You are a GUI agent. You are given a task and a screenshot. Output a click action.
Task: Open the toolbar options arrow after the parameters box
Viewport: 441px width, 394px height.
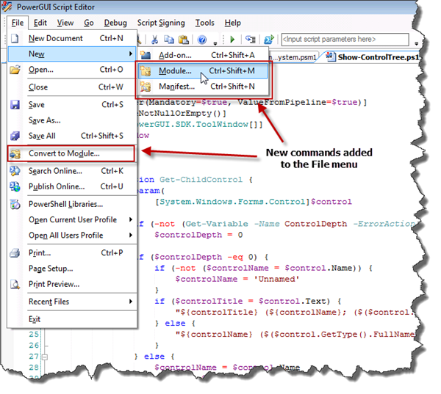[x=417, y=43]
